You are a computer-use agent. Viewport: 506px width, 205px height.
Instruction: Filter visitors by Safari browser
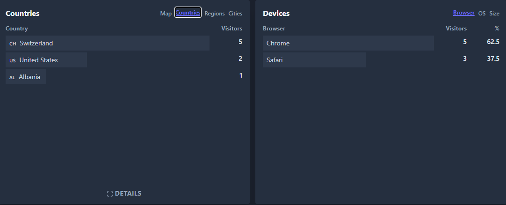pyautogui.click(x=275, y=60)
